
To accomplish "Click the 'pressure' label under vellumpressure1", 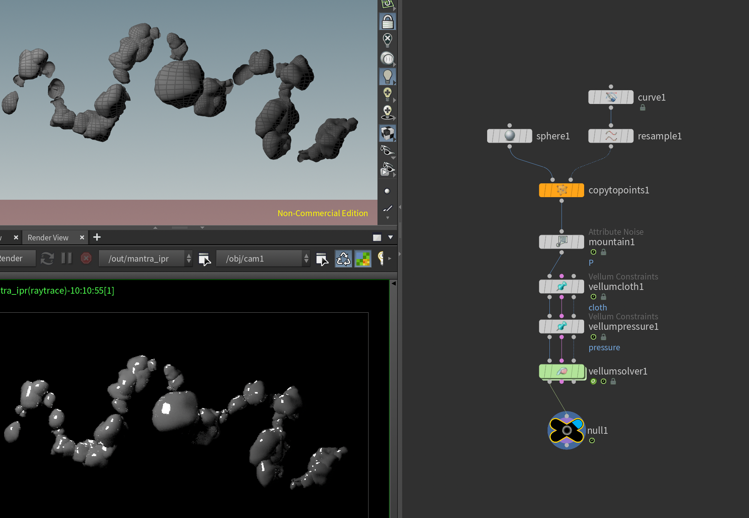I will pos(604,347).
